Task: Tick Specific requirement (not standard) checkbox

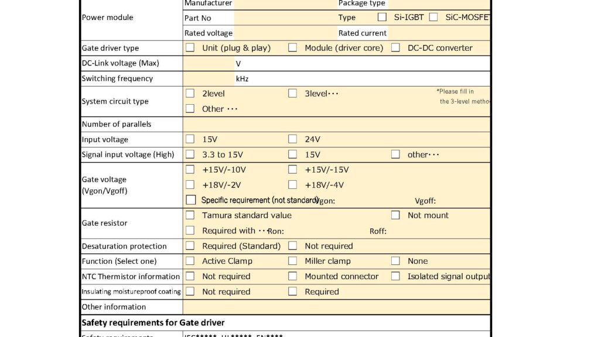Action: 191,200
